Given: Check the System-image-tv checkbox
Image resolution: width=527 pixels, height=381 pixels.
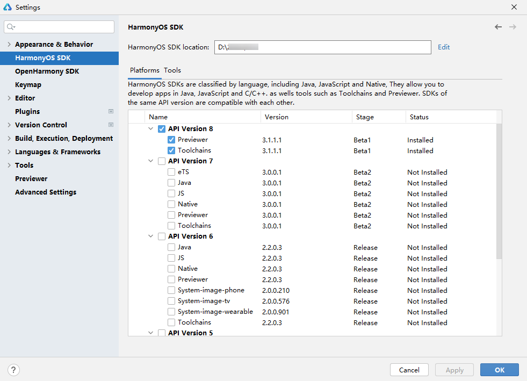Looking at the screenshot, I should tap(171, 301).
